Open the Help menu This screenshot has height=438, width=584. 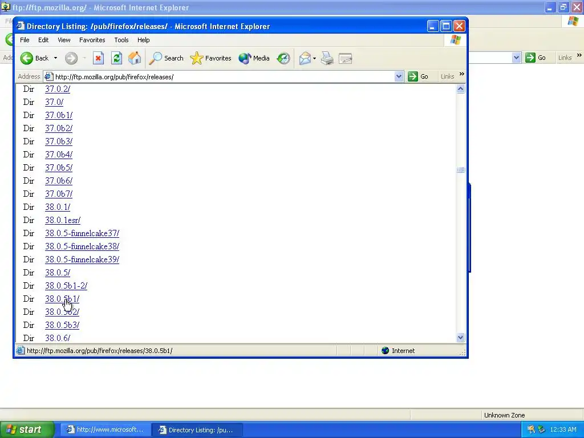click(143, 40)
